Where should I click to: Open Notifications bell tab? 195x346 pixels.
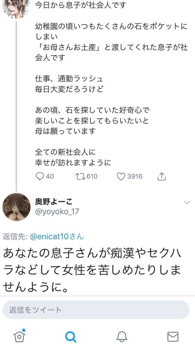(x=122, y=337)
